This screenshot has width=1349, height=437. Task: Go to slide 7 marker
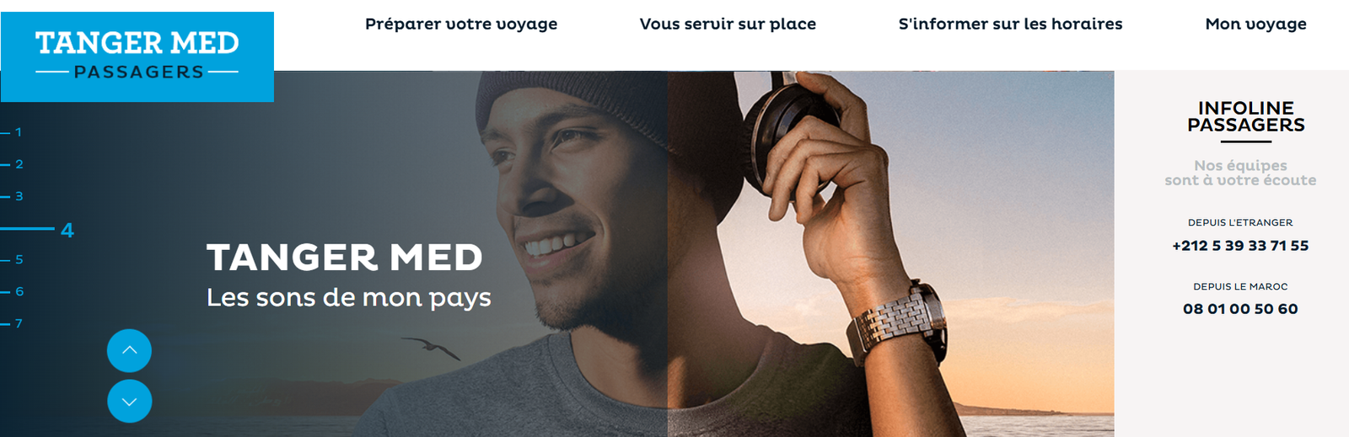(x=12, y=324)
